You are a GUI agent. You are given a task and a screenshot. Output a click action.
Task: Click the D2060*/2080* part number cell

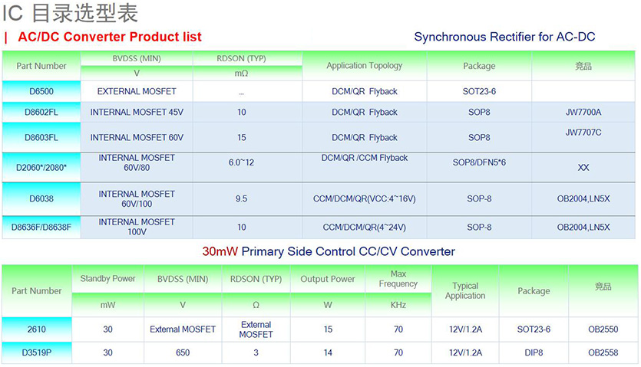[41, 166]
